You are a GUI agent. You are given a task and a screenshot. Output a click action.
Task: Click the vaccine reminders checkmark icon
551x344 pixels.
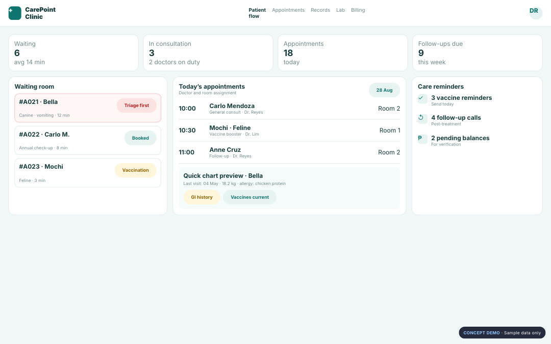[422, 99]
